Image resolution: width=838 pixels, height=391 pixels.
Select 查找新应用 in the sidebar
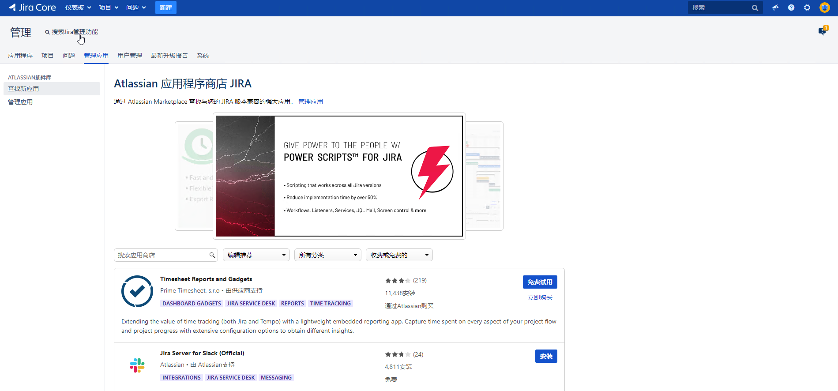click(x=52, y=89)
